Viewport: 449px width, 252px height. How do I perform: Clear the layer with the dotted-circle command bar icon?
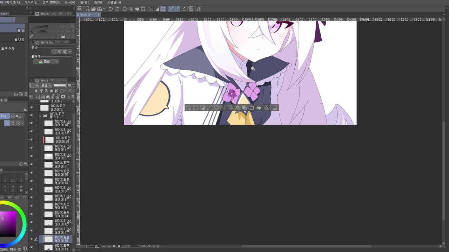point(125,9)
